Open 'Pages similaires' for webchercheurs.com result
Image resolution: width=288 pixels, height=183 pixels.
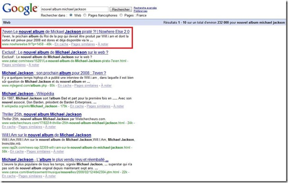[31, 127]
